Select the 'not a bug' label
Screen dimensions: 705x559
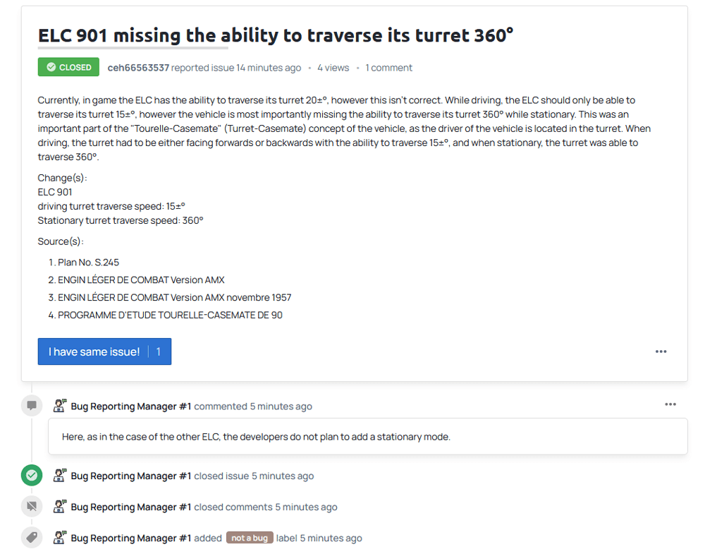coord(250,538)
